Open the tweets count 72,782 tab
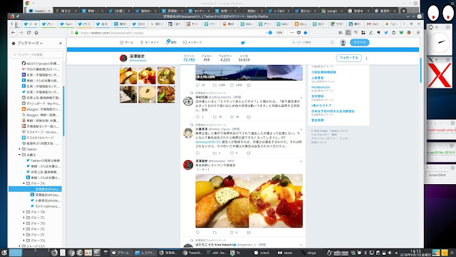 189,58
